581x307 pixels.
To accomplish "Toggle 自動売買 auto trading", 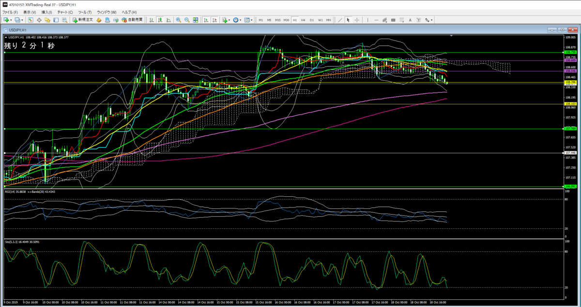I will [132, 20].
